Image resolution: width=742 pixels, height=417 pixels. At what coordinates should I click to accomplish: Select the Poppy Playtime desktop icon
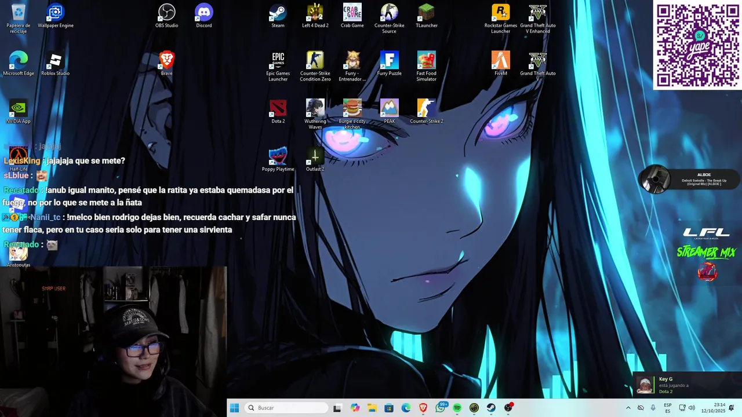pyautogui.click(x=278, y=160)
